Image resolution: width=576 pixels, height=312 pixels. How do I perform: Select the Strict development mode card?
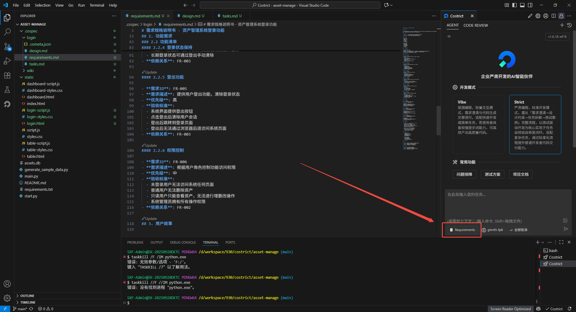(x=535, y=124)
